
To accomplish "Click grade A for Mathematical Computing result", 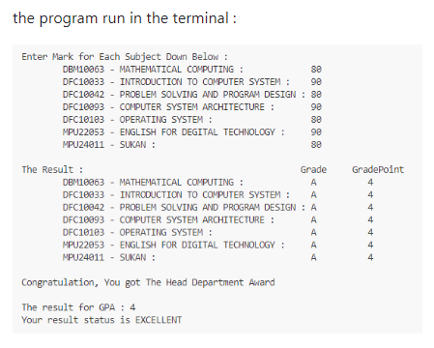I will pos(313,183).
